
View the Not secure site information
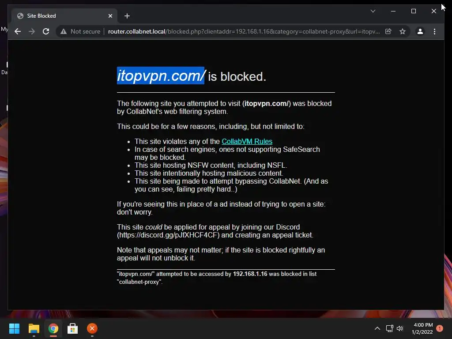pyautogui.click(x=80, y=31)
